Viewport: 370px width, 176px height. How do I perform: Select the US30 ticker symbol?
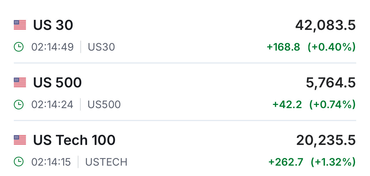101,47
